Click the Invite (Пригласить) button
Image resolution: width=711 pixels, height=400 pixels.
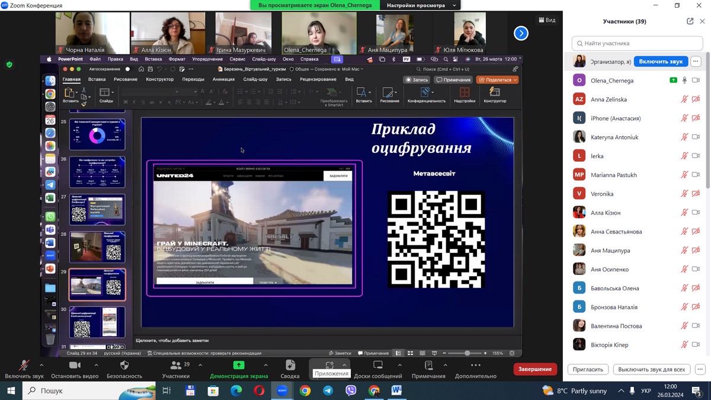pos(588,369)
